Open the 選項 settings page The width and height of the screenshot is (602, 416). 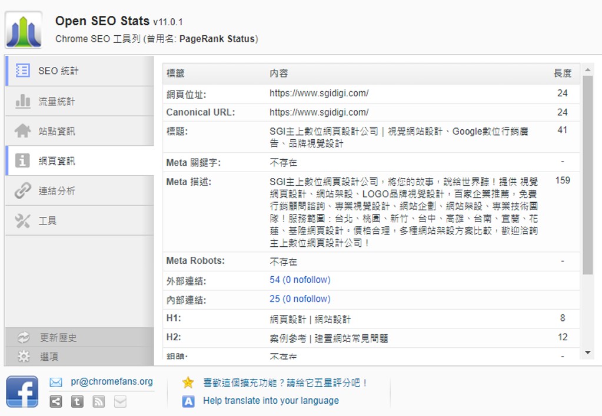click(x=80, y=357)
